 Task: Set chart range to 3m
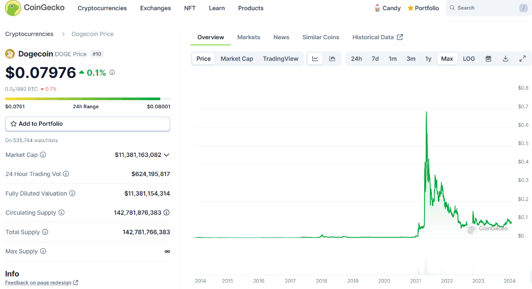pos(411,59)
